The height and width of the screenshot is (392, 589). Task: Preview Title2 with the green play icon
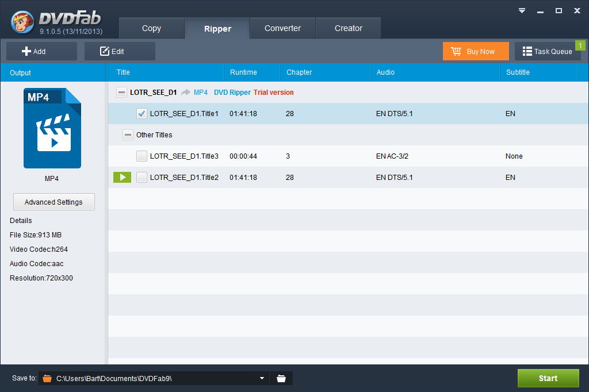(122, 177)
